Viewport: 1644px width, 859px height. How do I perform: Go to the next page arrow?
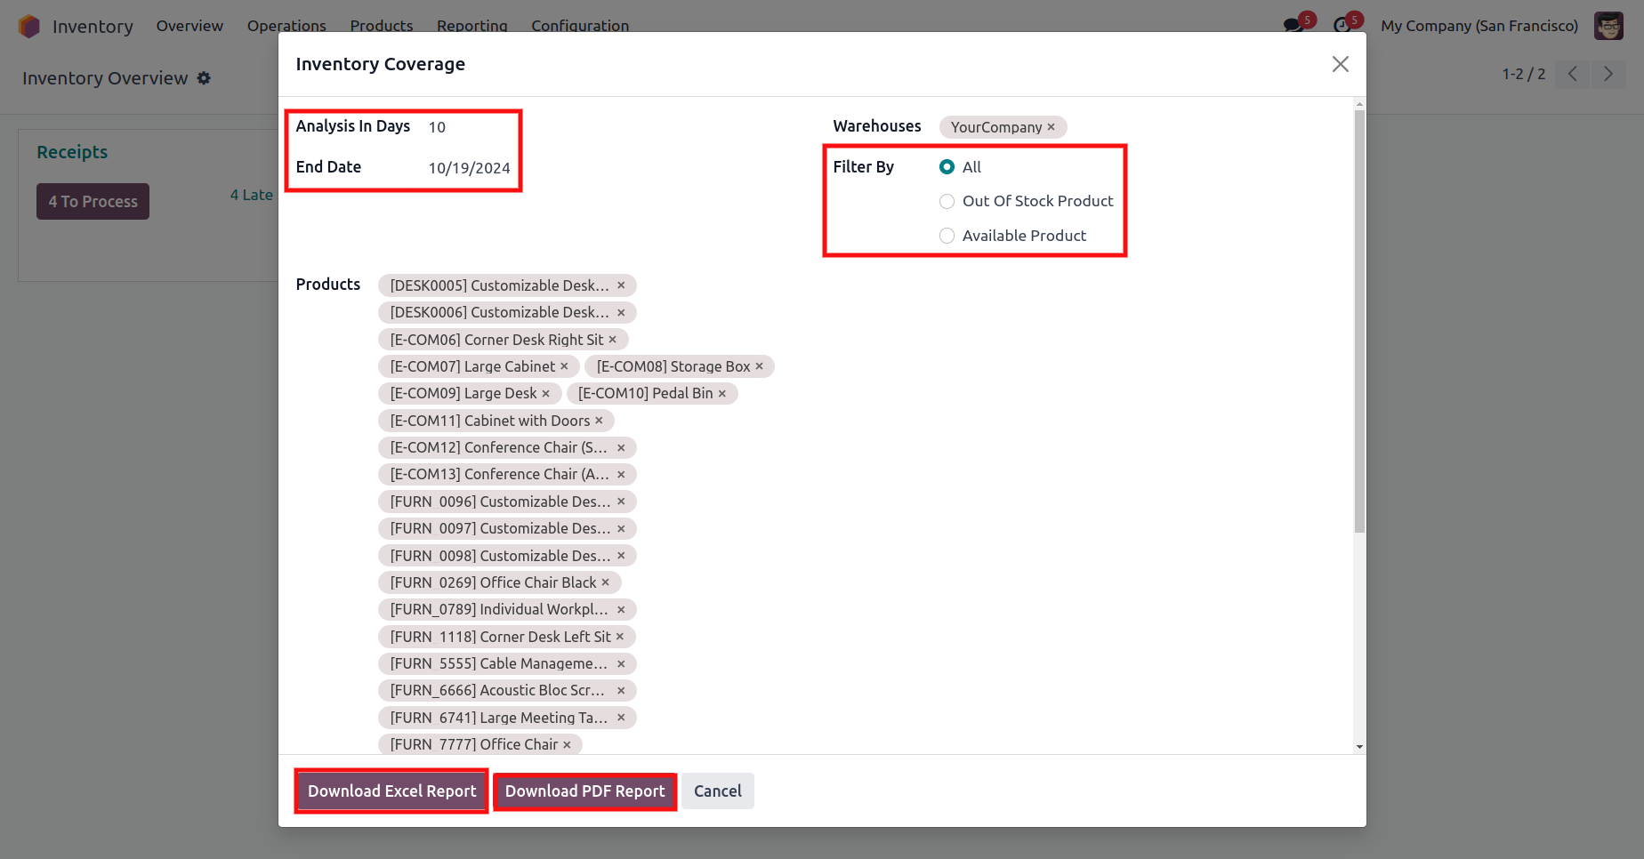click(1608, 74)
